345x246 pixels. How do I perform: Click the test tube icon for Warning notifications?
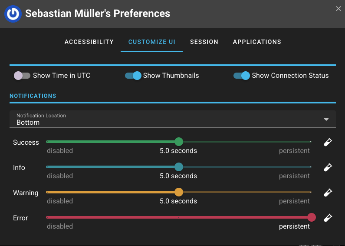tap(328, 193)
